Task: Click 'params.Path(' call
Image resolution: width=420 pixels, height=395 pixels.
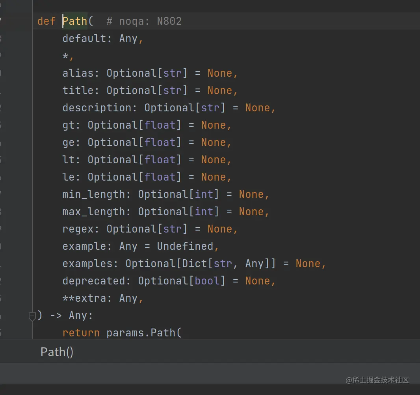Action: [144, 333]
